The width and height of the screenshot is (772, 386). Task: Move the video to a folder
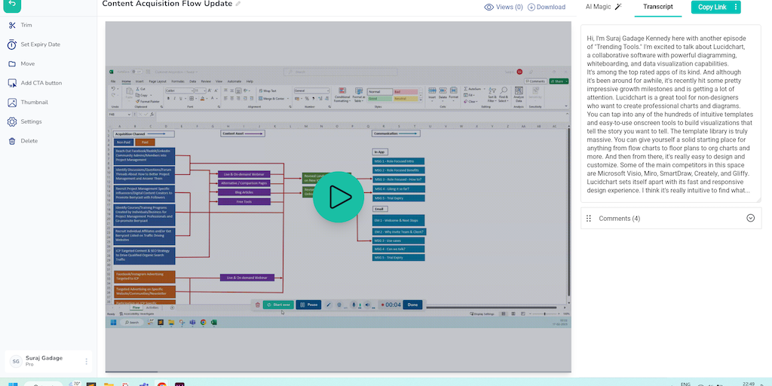pos(12,64)
